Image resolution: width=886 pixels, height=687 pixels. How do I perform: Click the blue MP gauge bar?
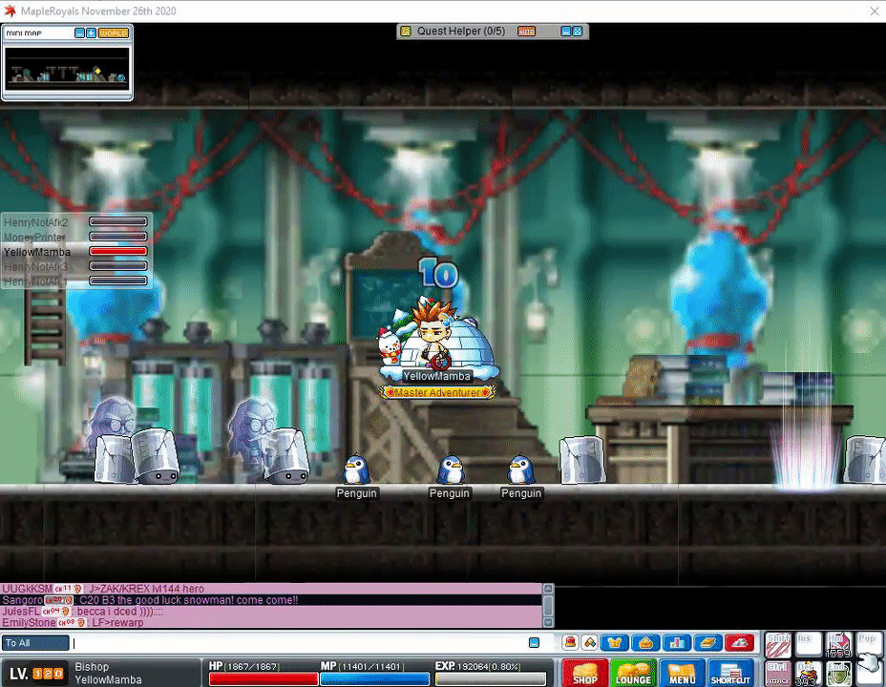[375, 679]
